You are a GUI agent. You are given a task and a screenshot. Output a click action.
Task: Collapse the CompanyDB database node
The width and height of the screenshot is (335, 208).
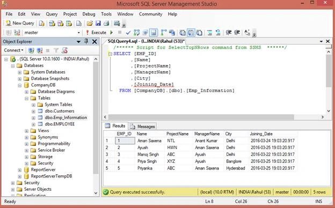pos(20,85)
